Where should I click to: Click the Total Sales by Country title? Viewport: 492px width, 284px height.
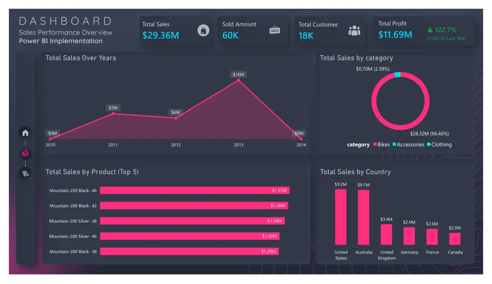tap(355, 172)
